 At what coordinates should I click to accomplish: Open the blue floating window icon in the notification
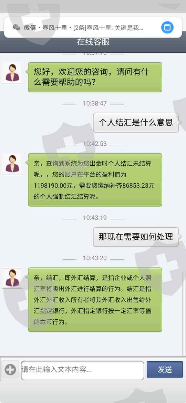pyautogui.click(x=167, y=27)
